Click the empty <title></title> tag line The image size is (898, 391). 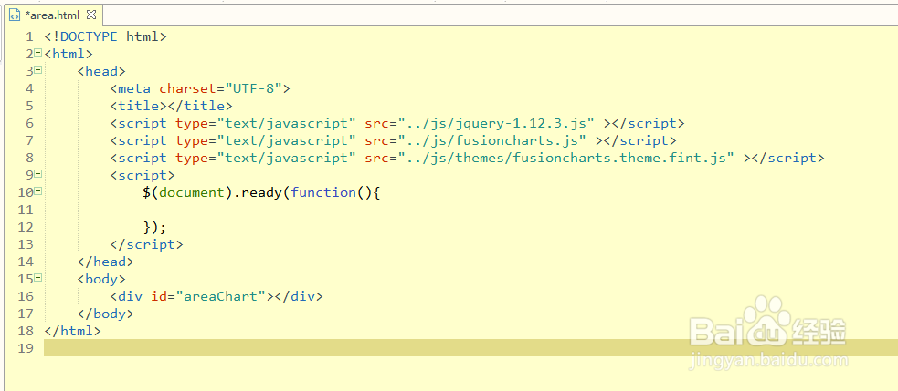171,106
